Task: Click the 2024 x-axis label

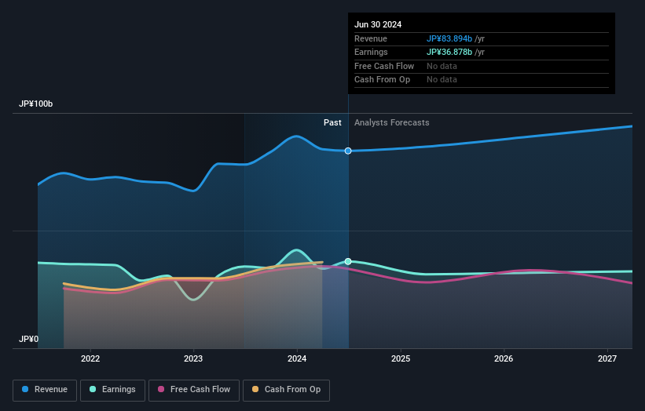Action: pyautogui.click(x=297, y=358)
